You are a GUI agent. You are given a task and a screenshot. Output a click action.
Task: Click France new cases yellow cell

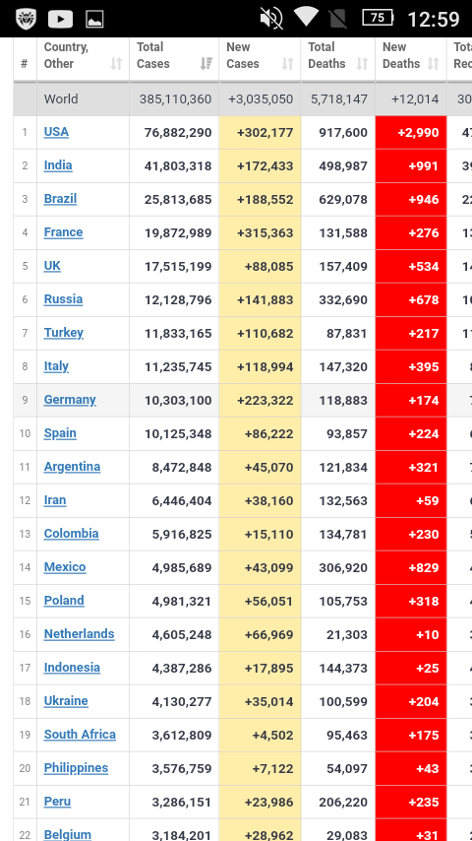[260, 232]
